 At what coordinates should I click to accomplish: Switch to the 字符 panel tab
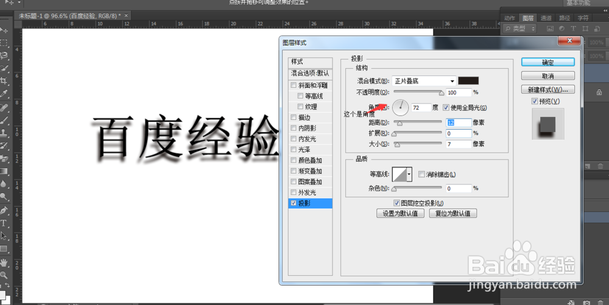coord(583,18)
